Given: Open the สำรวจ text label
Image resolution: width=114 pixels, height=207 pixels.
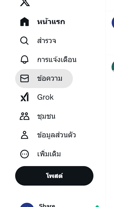Looking at the screenshot, I should coord(47,41).
